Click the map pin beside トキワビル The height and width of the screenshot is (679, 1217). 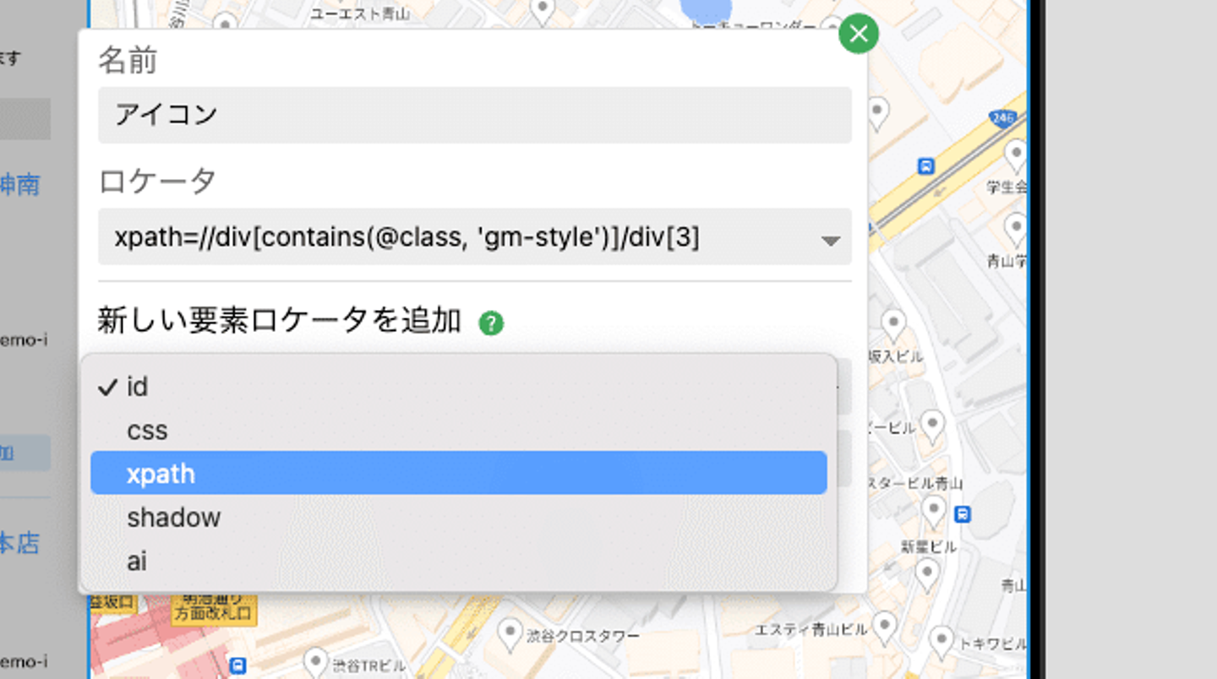pyautogui.click(x=941, y=639)
